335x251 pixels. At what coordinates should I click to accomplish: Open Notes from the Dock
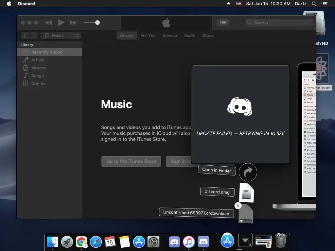(x=124, y=242)
